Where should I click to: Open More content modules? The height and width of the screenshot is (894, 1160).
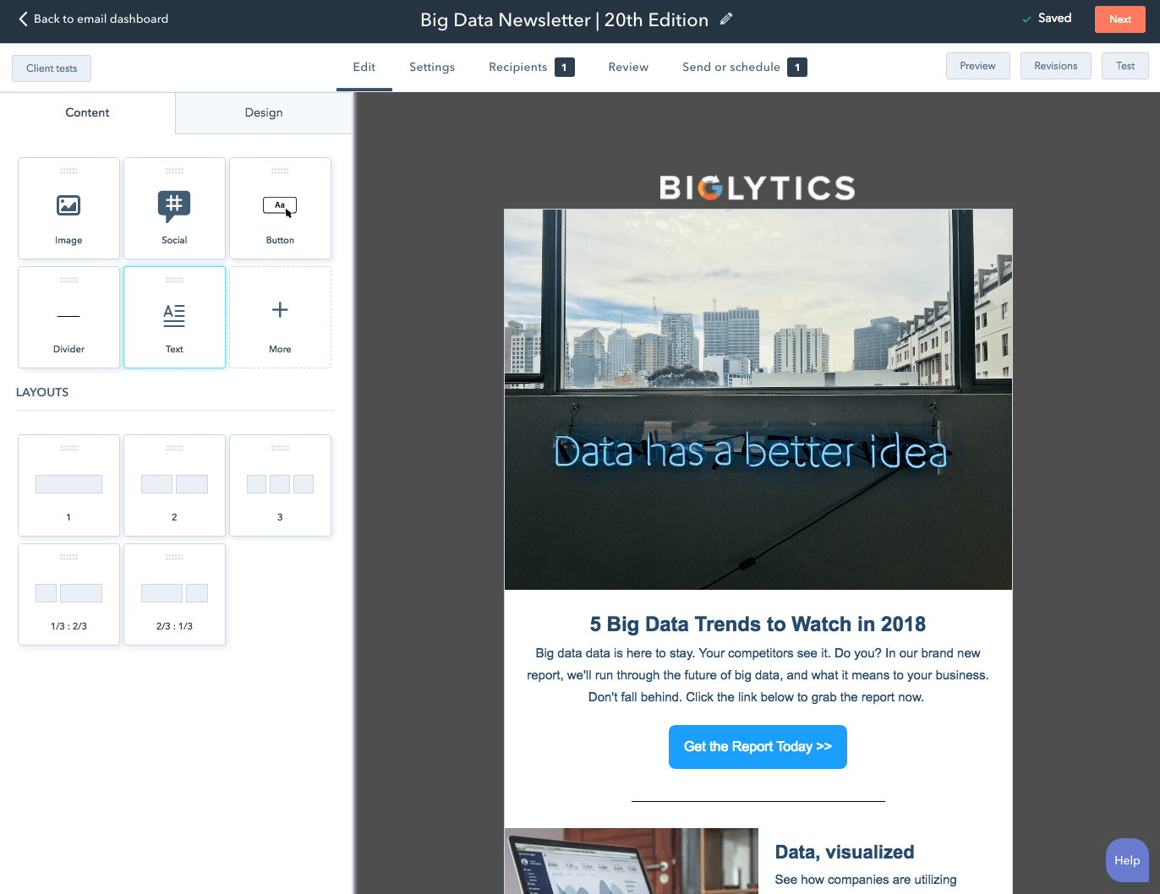click(280, 317)
